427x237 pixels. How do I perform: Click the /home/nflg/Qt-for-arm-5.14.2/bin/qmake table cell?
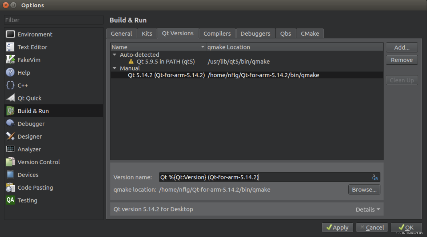coord(263,75)
